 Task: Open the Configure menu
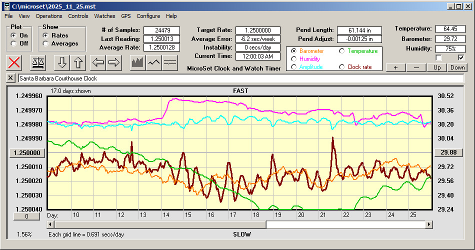[x=148, y=16]
